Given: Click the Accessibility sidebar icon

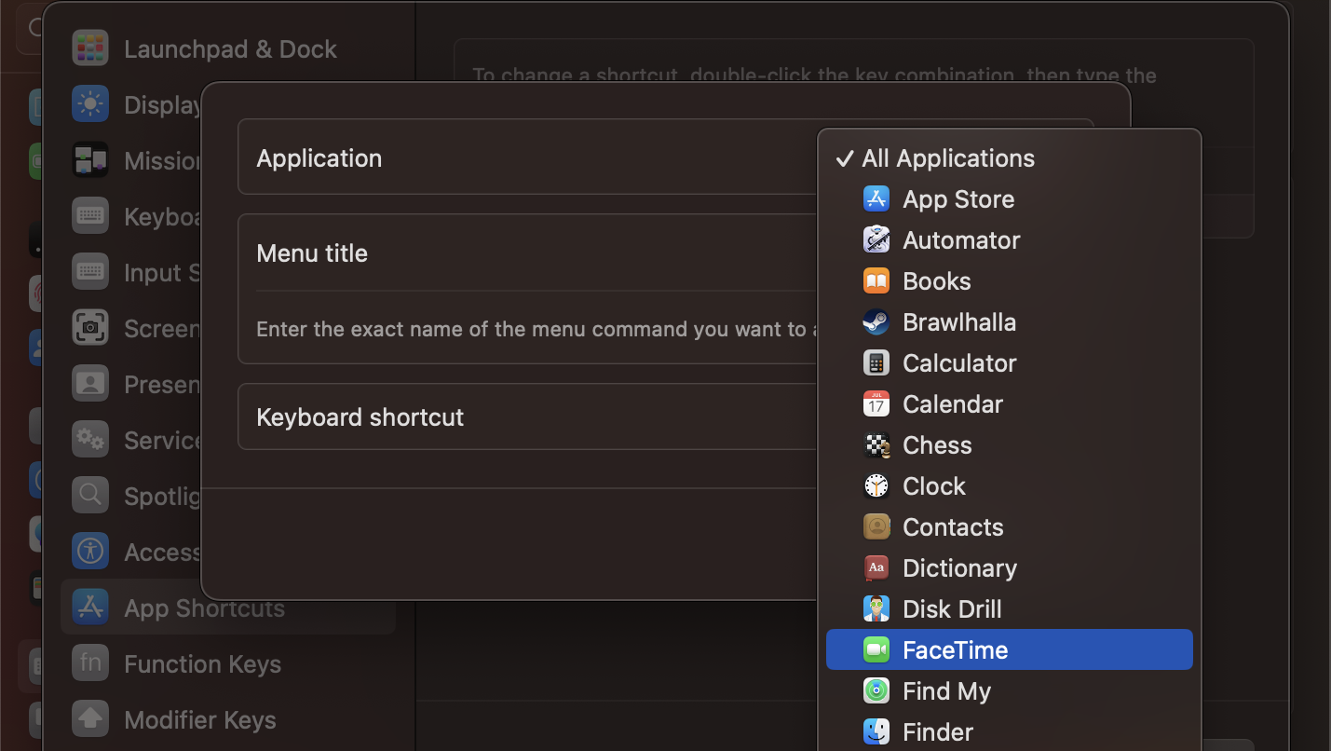Looking at the screenshot, I should point(89,552).
